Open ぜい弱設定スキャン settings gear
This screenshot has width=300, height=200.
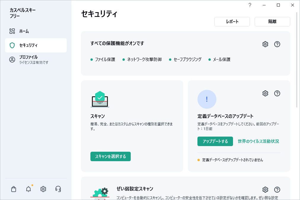pos(265,190)
